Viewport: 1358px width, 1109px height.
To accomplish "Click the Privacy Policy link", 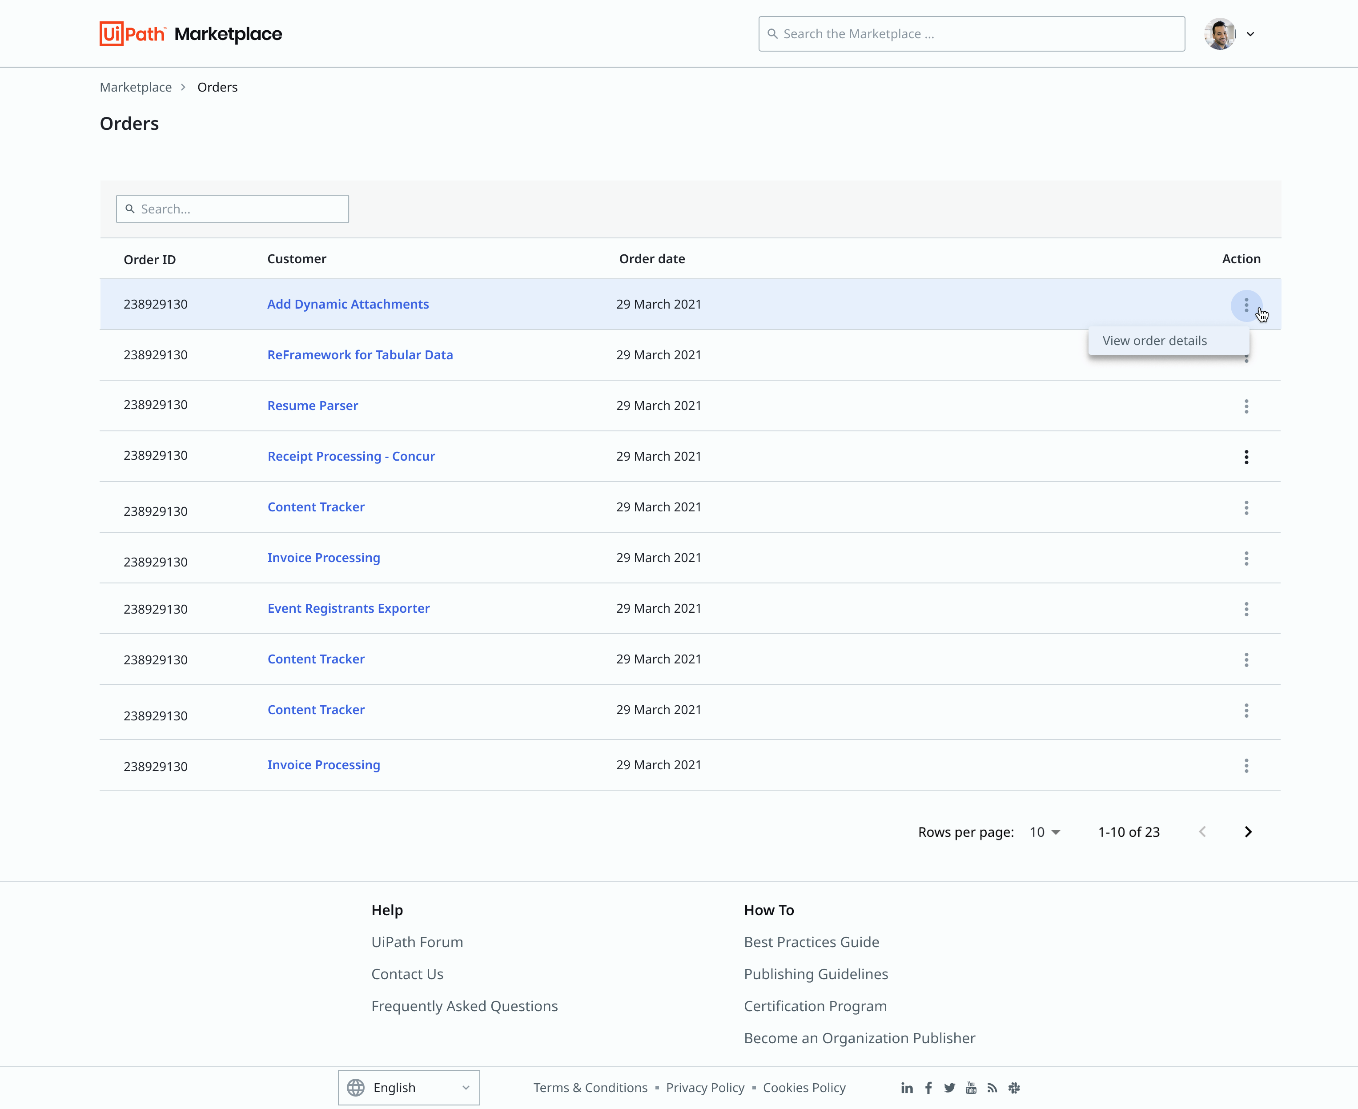I will click(704, 1087).
